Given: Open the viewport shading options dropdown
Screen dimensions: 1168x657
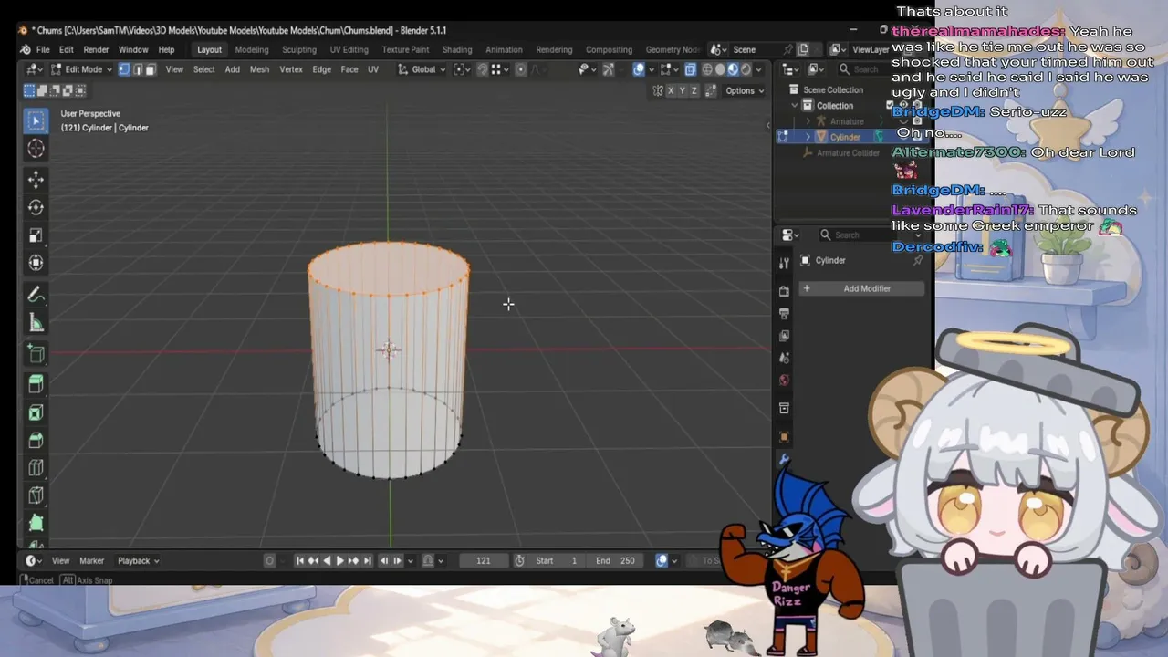Looking at the screenshot, I should pos(759,69).
